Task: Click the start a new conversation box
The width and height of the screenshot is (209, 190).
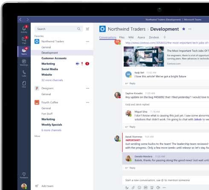Action: (x=165, y=180)
